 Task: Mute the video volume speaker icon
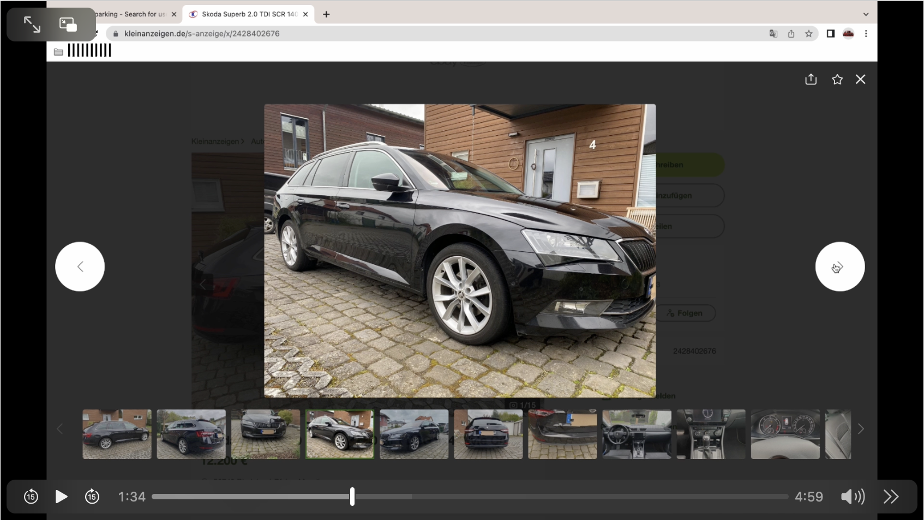(x=853, y=497)
